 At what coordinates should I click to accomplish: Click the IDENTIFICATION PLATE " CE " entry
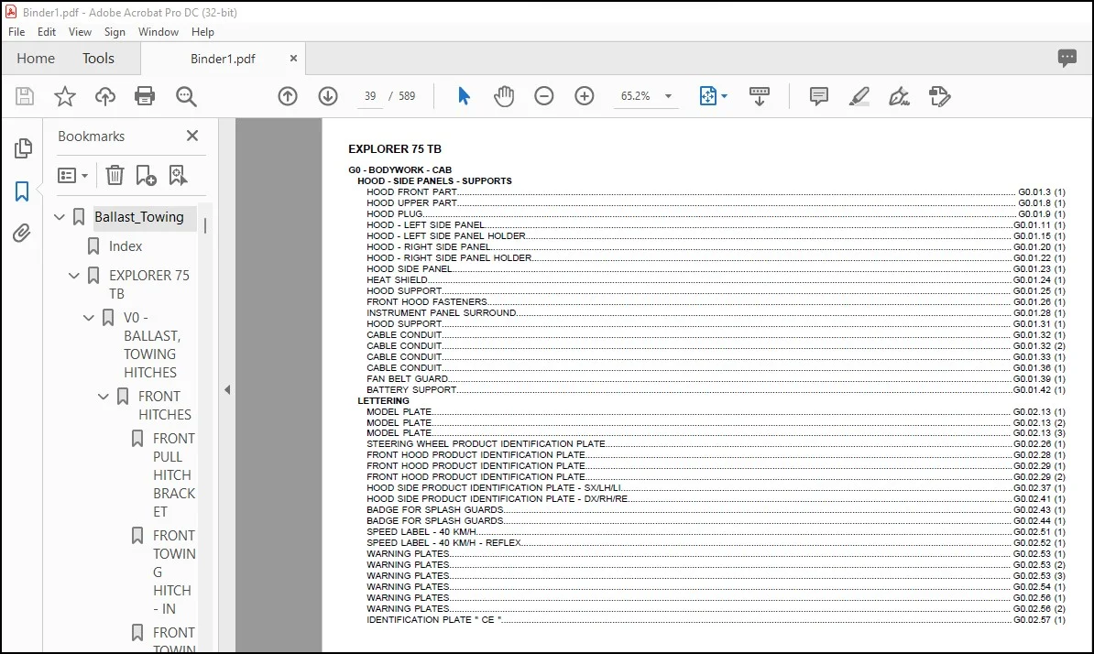pyautogui.click(x=716, y=620)
